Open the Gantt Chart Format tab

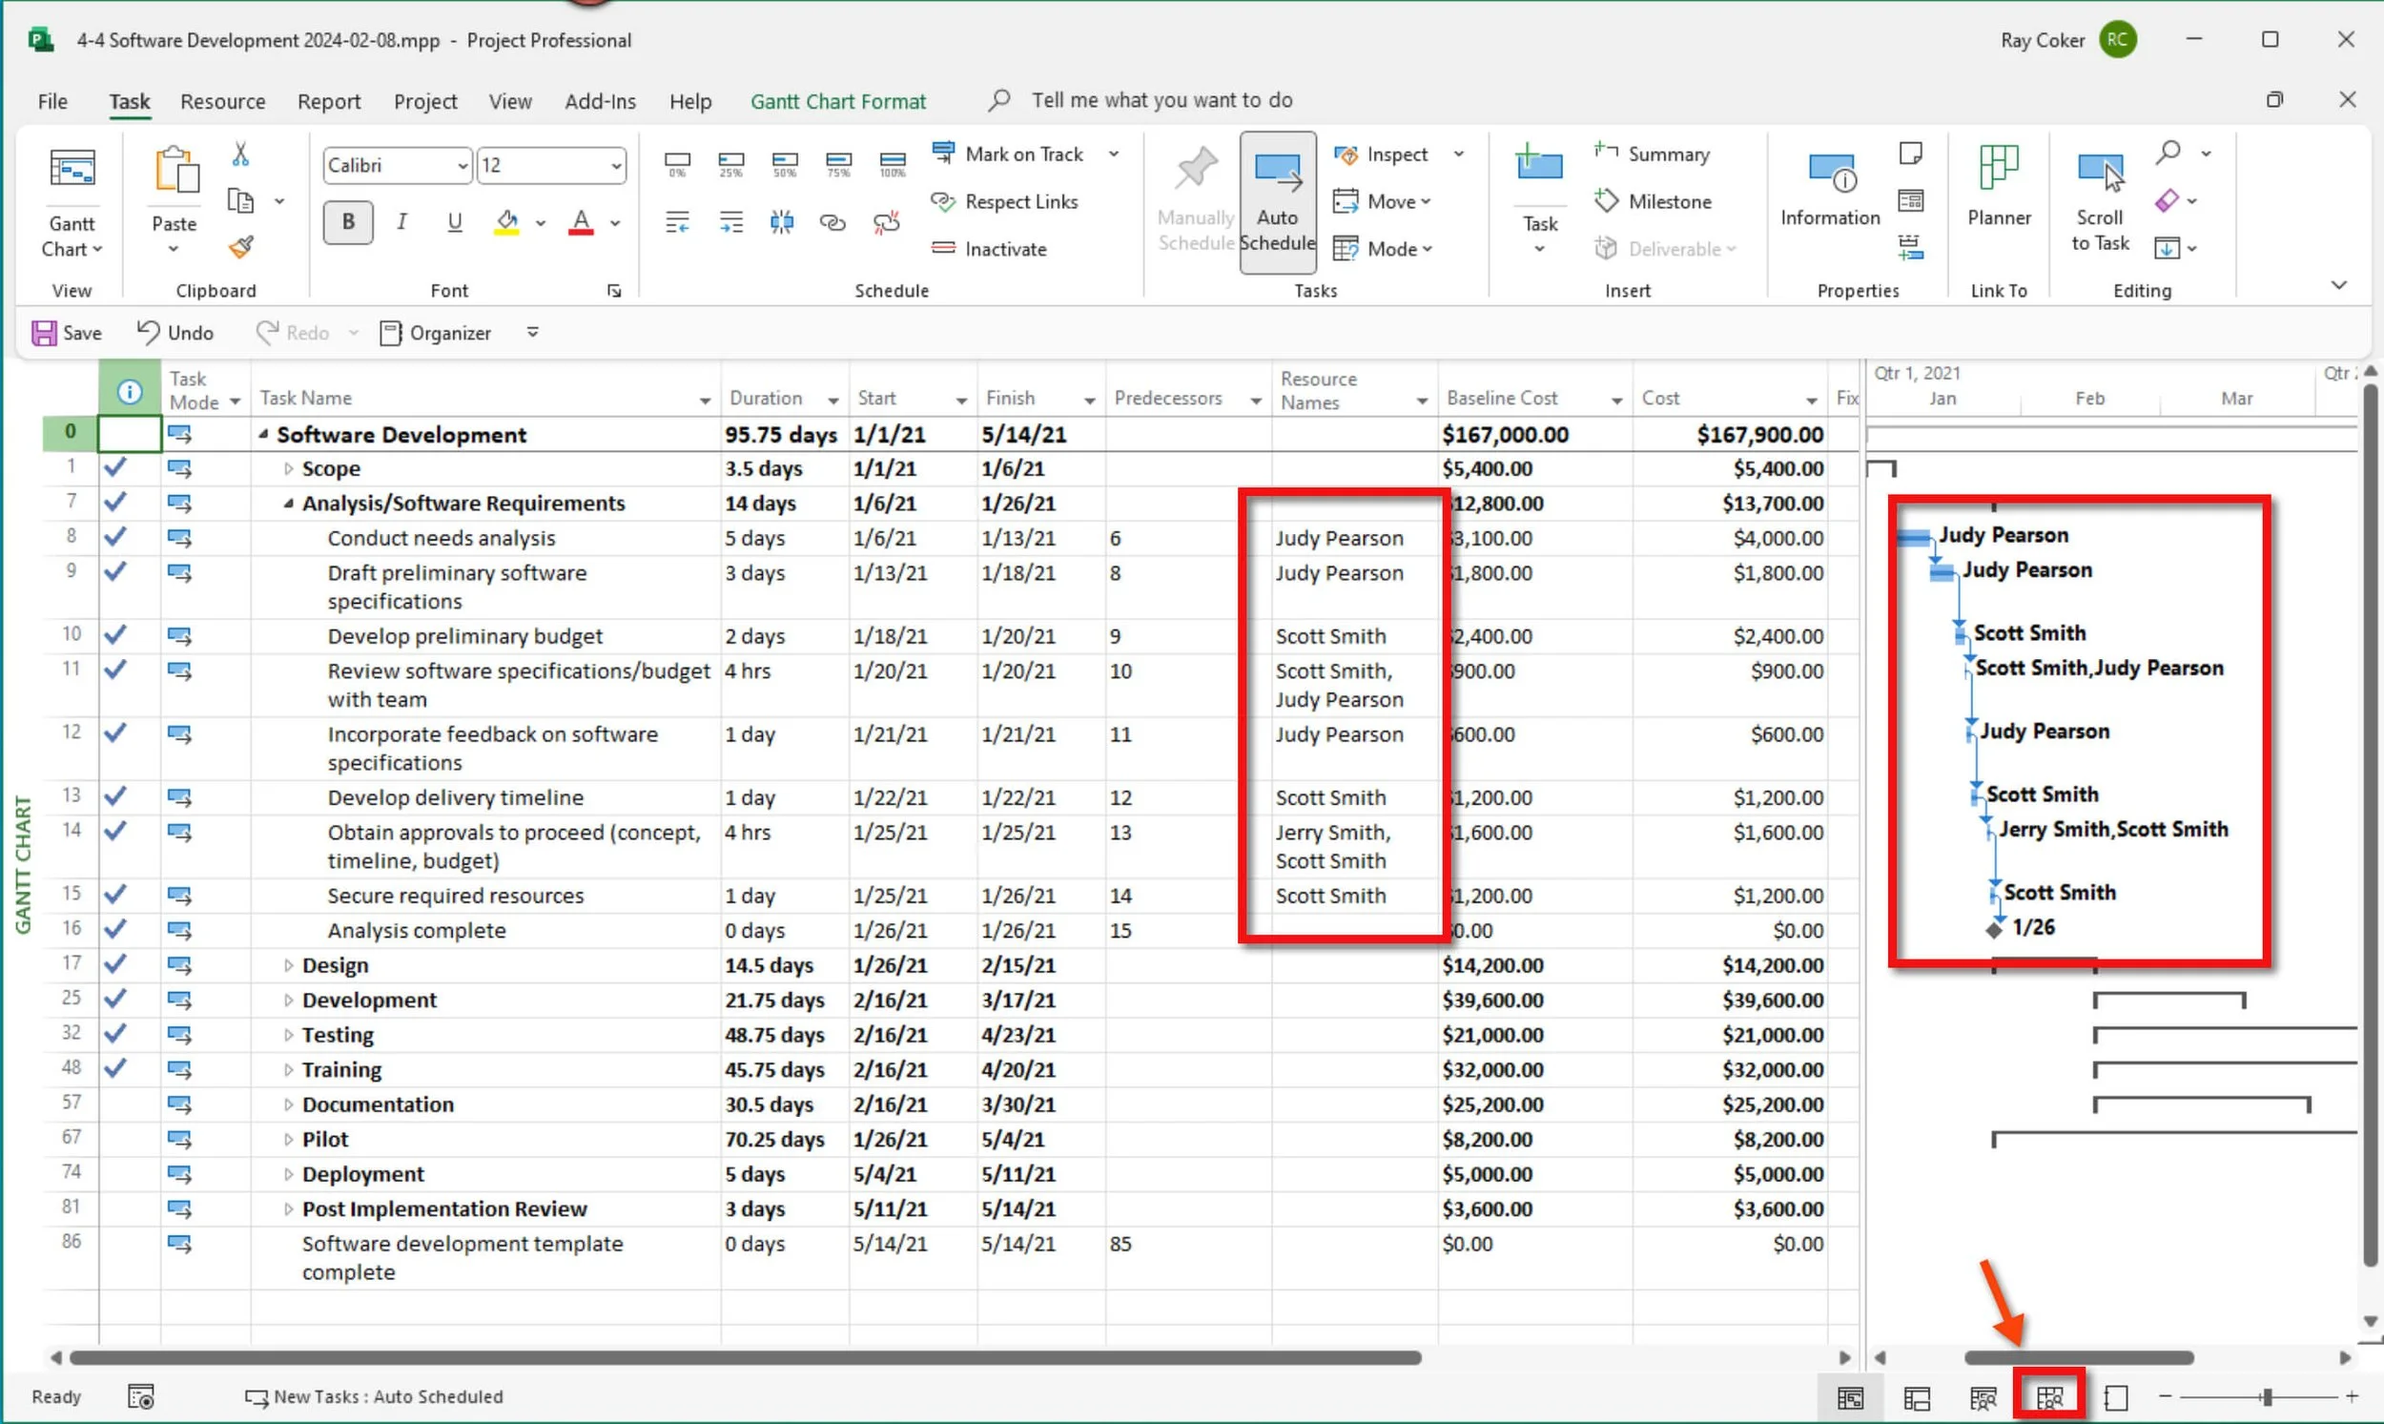click(x=837, y=102)
